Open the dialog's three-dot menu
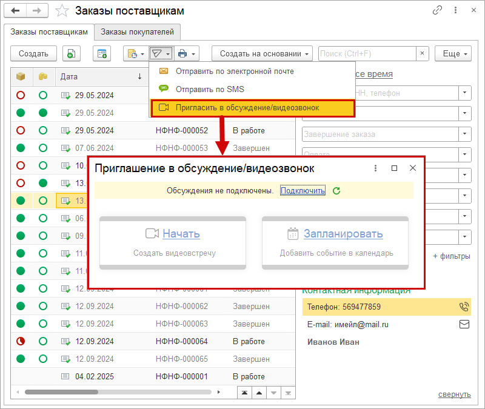The image size is (485, 409). tap(375, 168)
